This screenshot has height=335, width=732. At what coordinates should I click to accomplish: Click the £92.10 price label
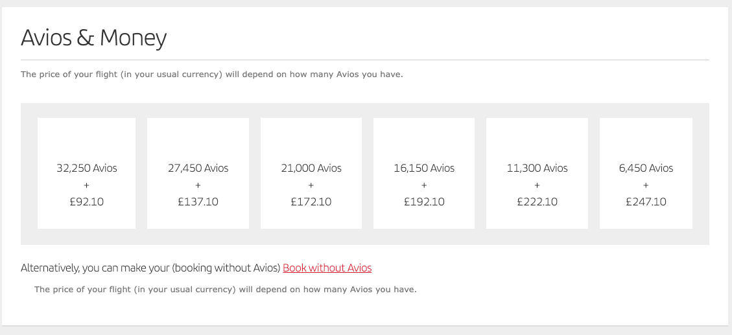pyautogui.click(x=87, y=202)
